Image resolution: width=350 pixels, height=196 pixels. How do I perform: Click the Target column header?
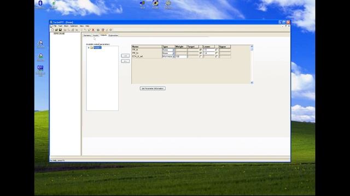point(193,47)
